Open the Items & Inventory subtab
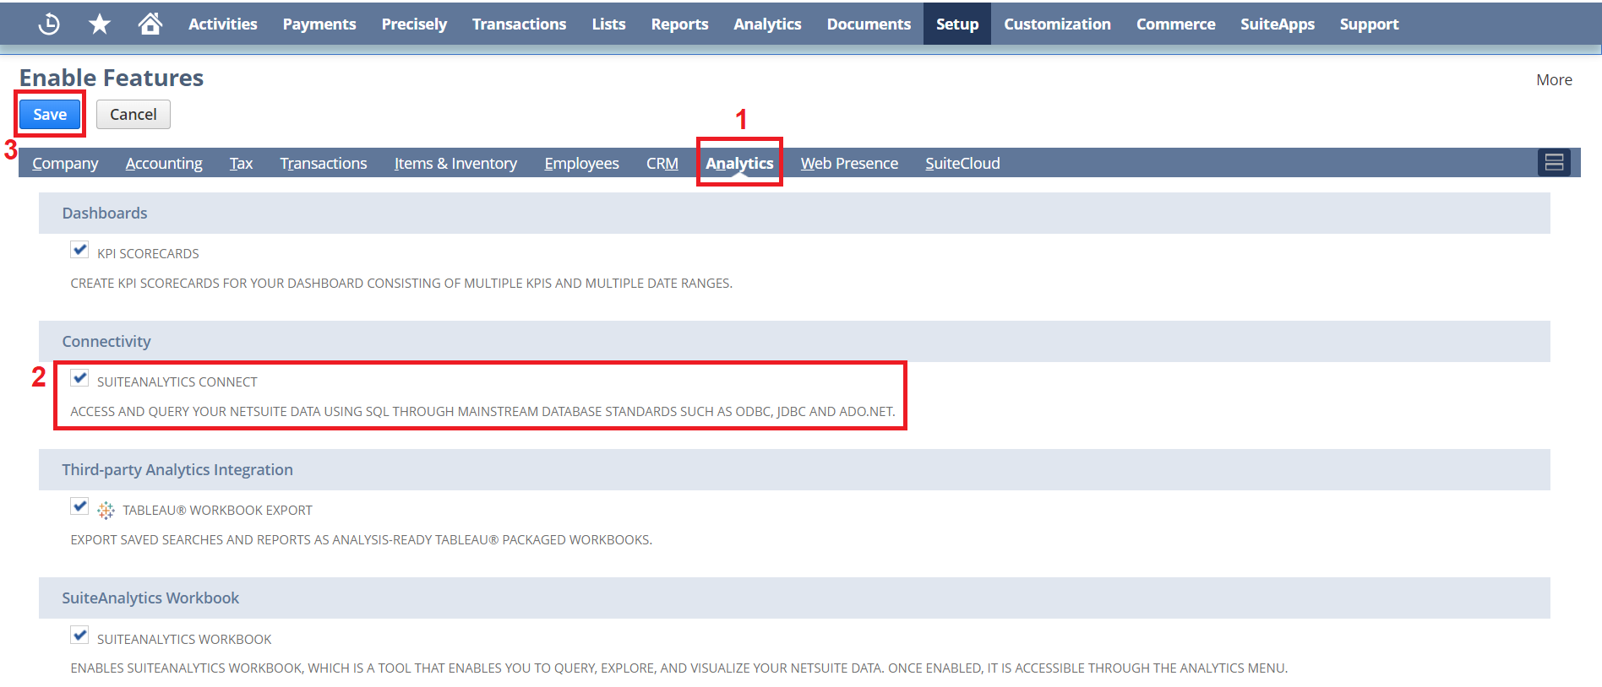1602x687 pixels. 455,163
